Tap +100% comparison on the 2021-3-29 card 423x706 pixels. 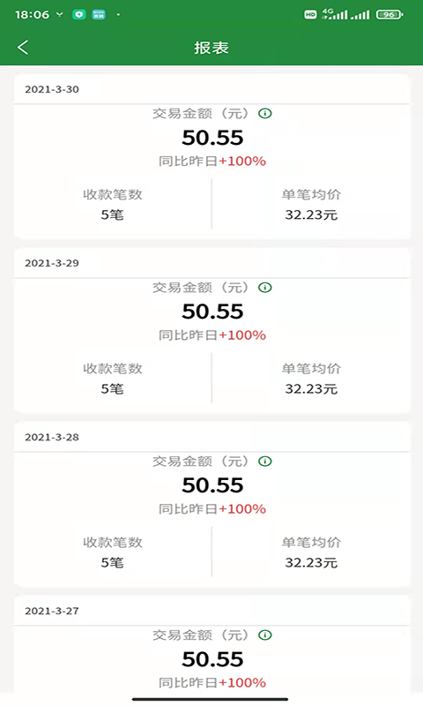click(242, 335)
